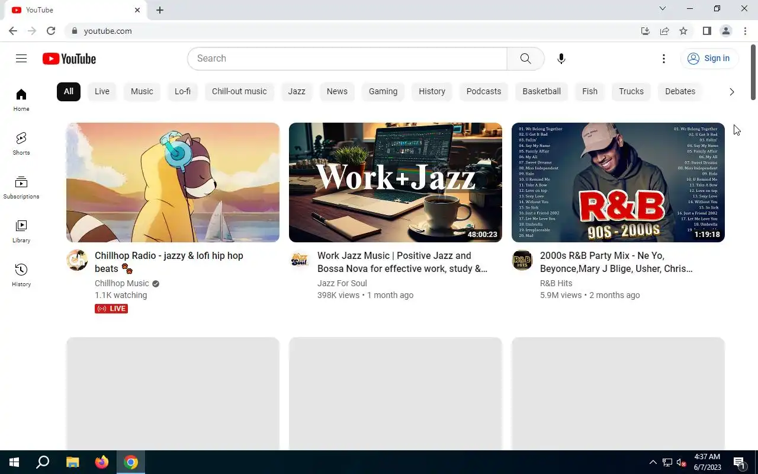
Task: Click the YouTube search field
Action: [347, 58]
